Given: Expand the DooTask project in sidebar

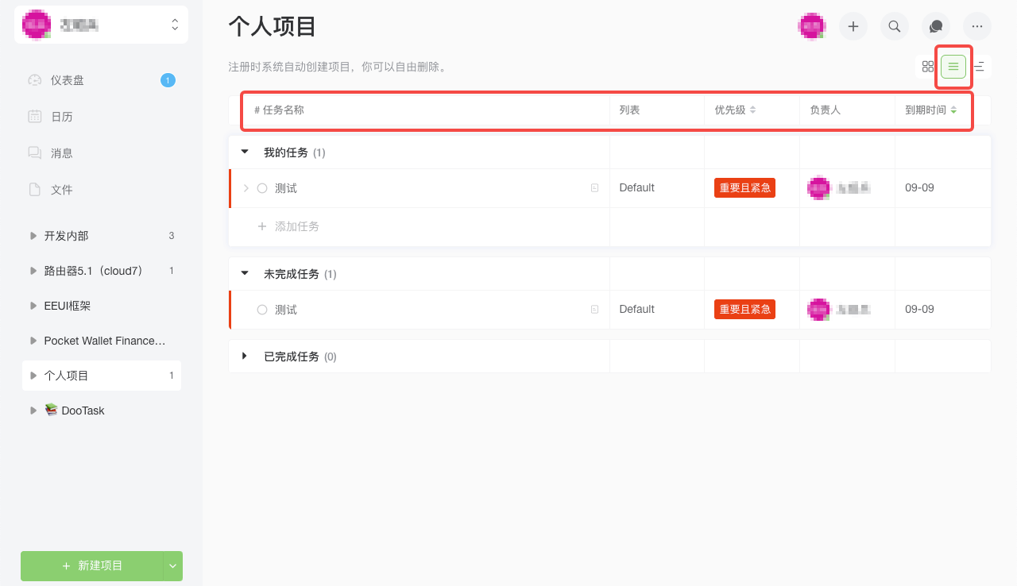Looking at the screenshot, I should pos(33,410).
